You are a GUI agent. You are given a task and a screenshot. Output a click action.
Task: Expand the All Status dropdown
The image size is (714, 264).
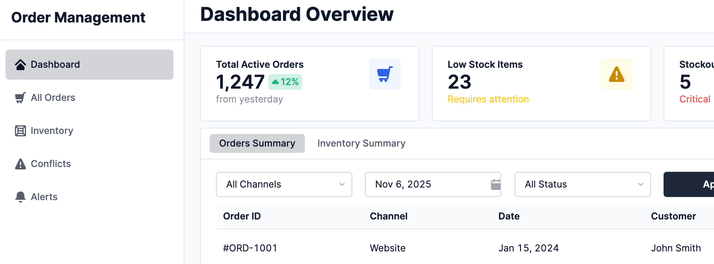[582, 184]
